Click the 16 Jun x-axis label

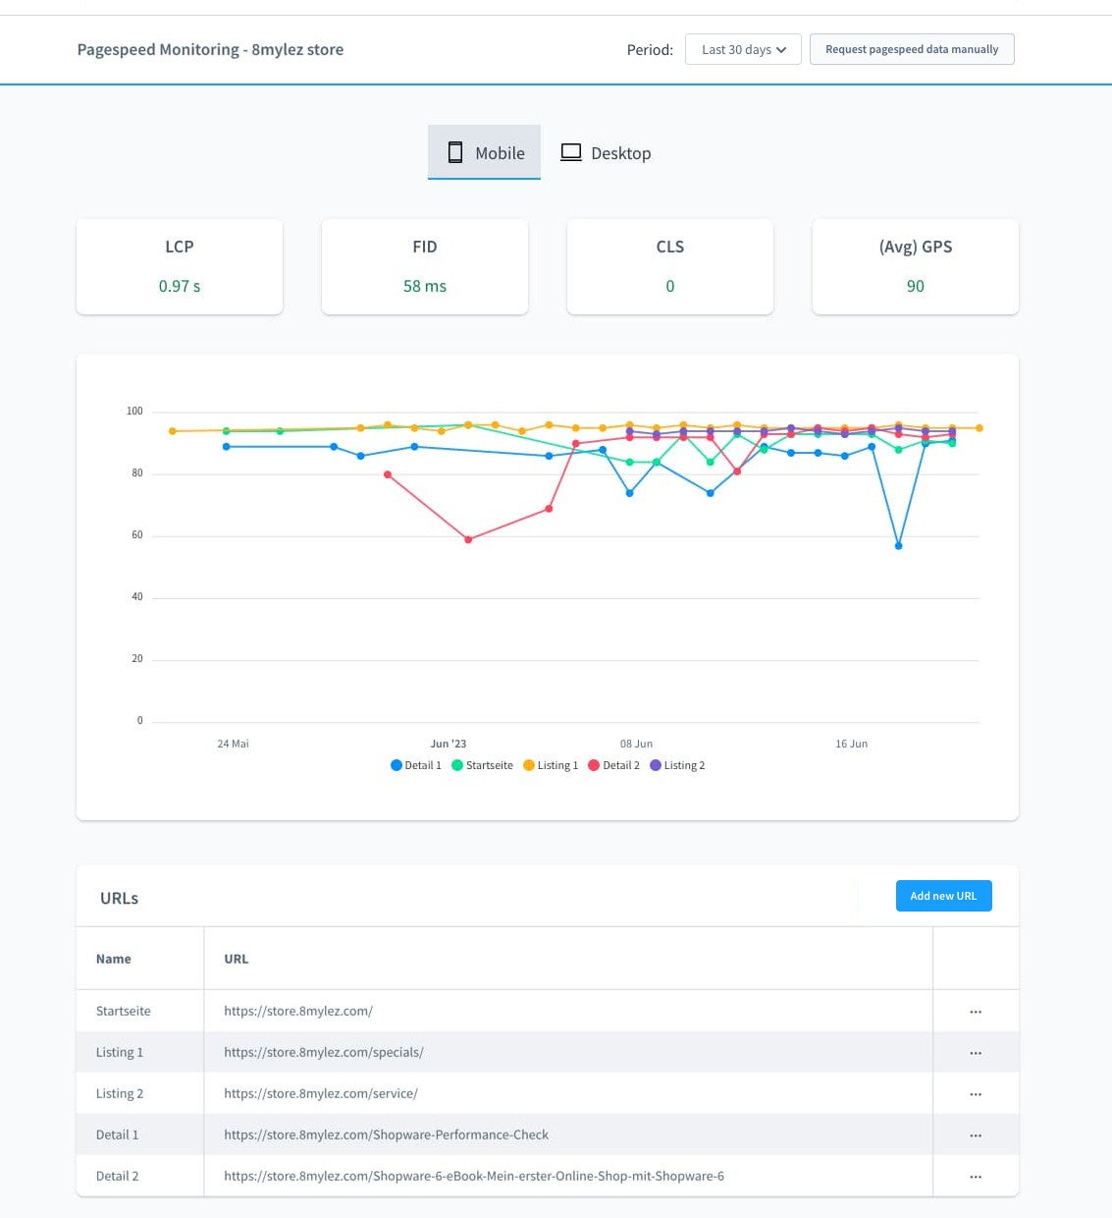pyautogui.click(x=851, y=744)
